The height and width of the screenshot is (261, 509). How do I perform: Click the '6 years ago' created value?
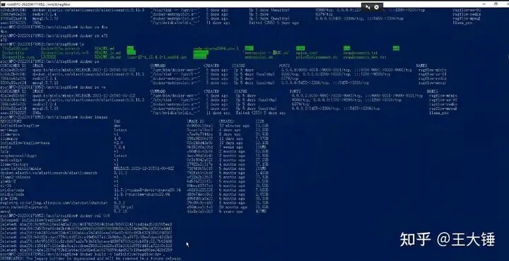coord(230,212)
